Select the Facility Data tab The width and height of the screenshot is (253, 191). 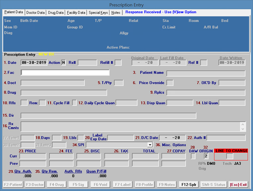click(76, 13)
